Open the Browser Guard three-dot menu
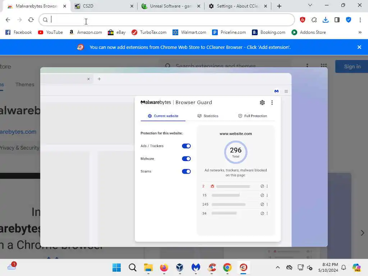 [272, 102]
